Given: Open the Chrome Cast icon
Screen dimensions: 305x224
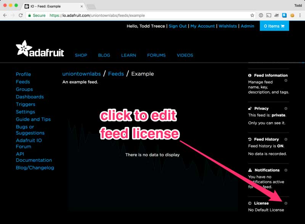Looking at the screenshot, I should 268,16.
